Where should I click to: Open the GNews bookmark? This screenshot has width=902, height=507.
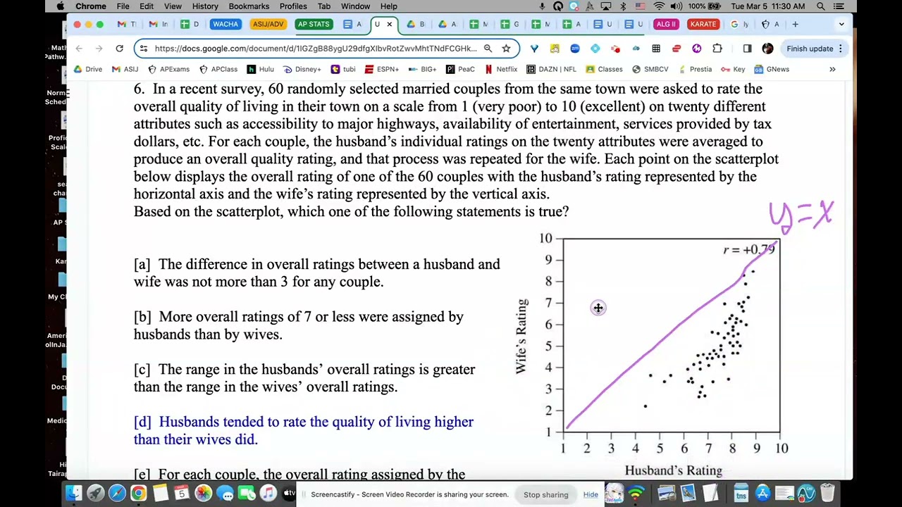(772, 69)
